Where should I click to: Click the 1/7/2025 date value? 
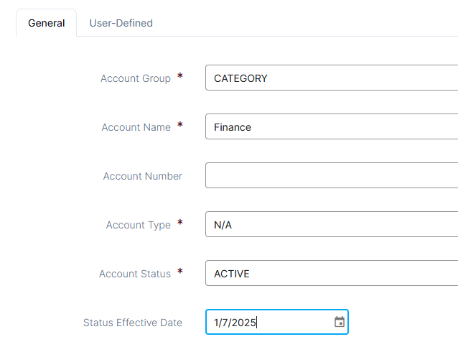pyautogui.click(x=235, y=323)
